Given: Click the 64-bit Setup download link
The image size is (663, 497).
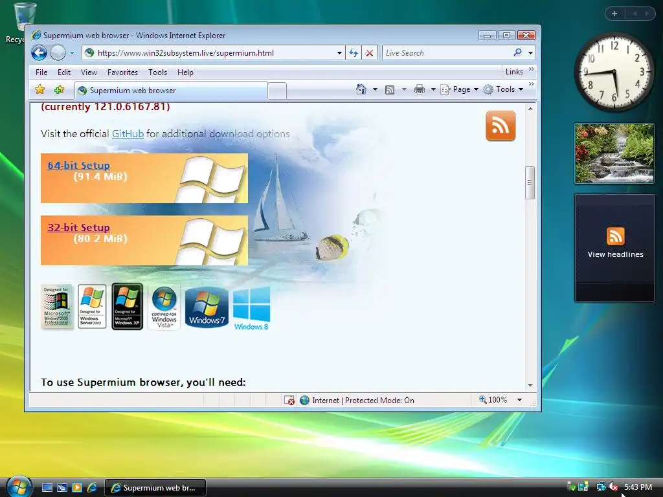Looking at the screenshot, I should (78, 165).
